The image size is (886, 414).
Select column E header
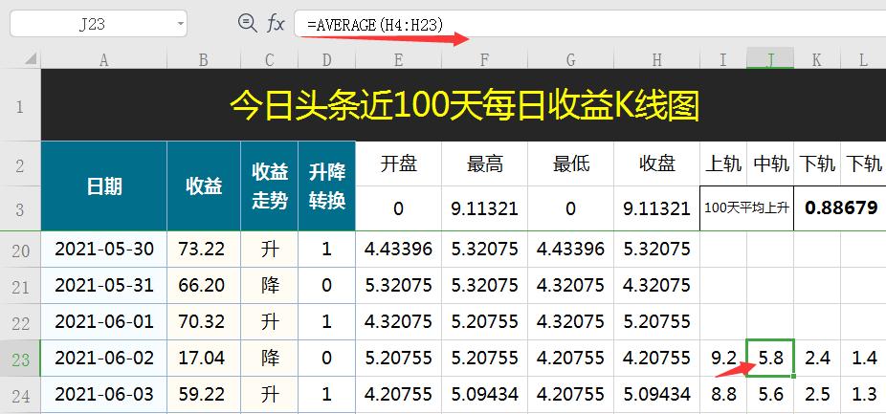(398, 60)
